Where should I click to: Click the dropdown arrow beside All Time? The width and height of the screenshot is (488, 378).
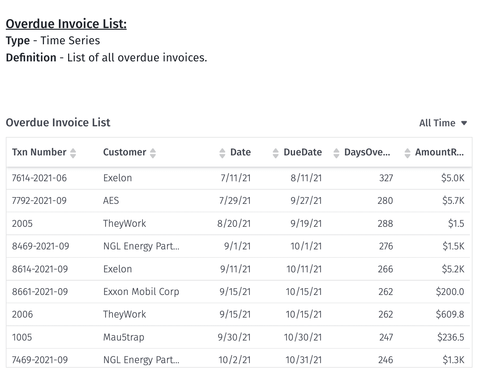[464, 123]
